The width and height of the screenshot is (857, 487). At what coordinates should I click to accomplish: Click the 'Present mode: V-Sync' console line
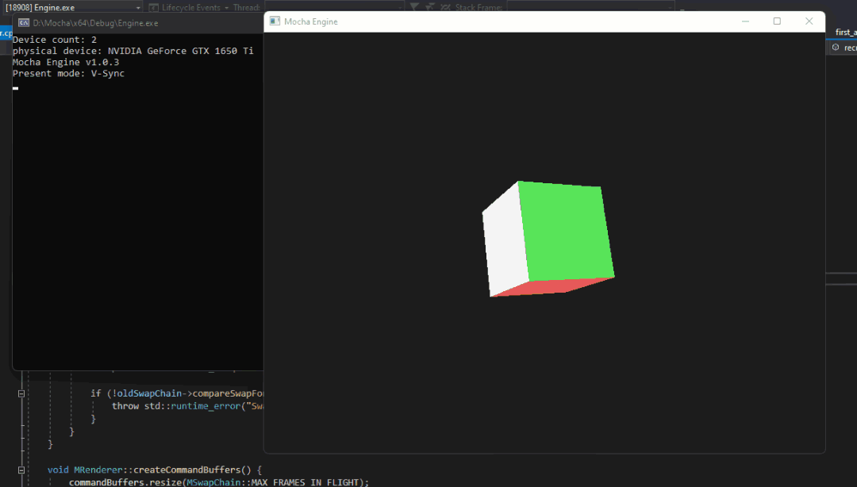68,73
